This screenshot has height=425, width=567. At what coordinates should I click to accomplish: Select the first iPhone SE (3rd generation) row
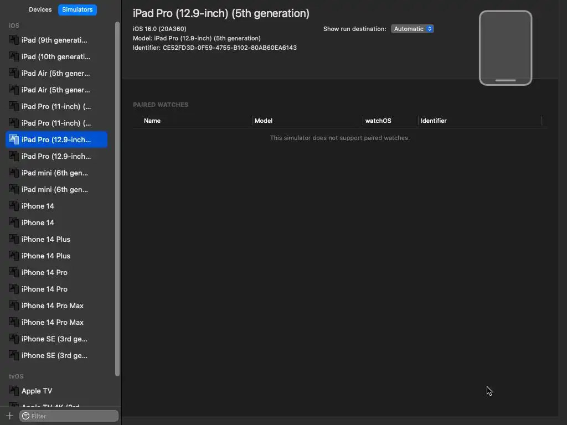coord(56,339)
